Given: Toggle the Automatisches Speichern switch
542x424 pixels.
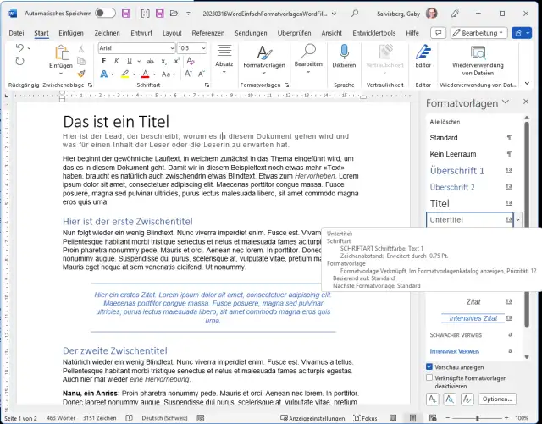Looking at the screenshot, I should (105, 14).
